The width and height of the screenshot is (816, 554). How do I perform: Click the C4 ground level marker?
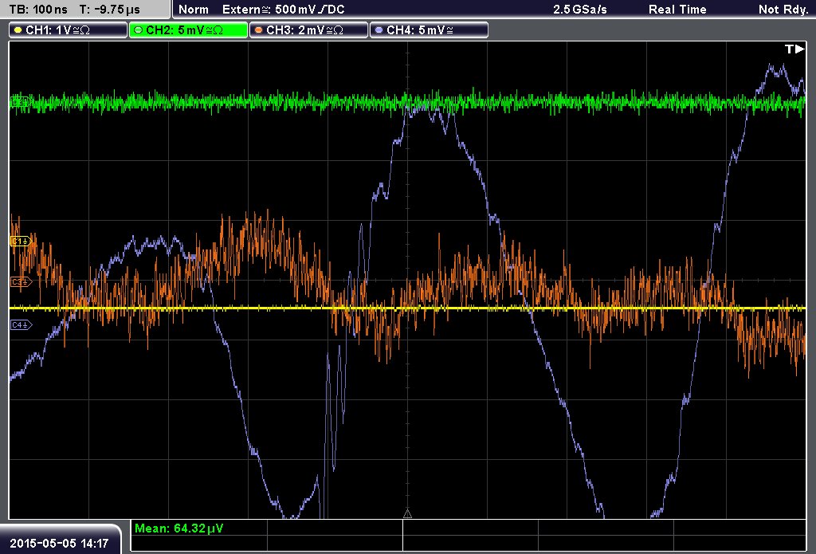click(22, 325)
